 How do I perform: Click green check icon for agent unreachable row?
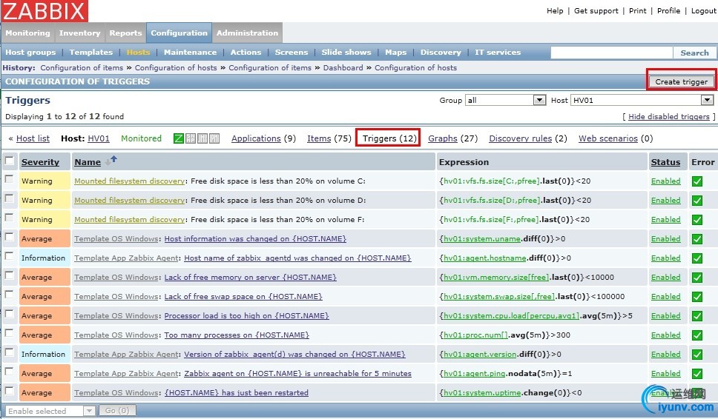[x=697, y=374]
